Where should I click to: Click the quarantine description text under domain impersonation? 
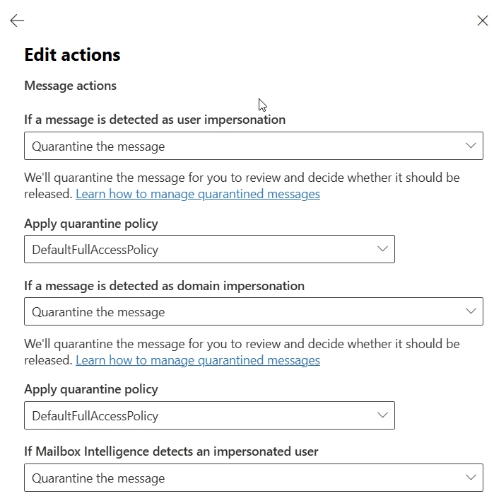coord(242,352)
